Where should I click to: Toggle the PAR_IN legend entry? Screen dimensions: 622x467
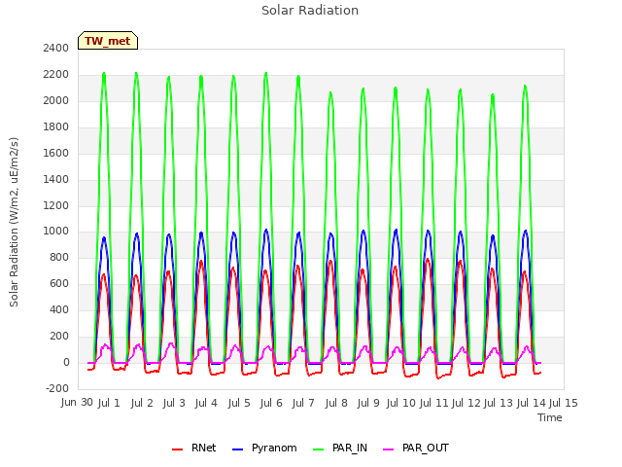click(340, 448)
